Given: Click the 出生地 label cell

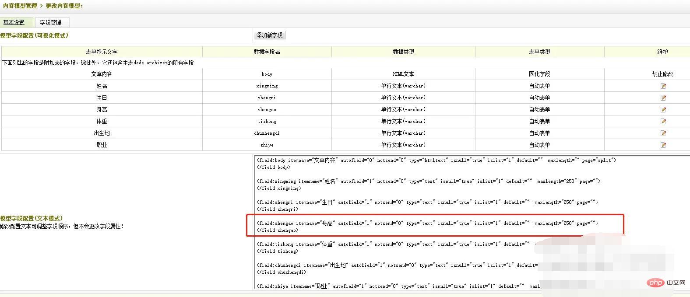Looking at the screenshot, I should tap(102, 133).
